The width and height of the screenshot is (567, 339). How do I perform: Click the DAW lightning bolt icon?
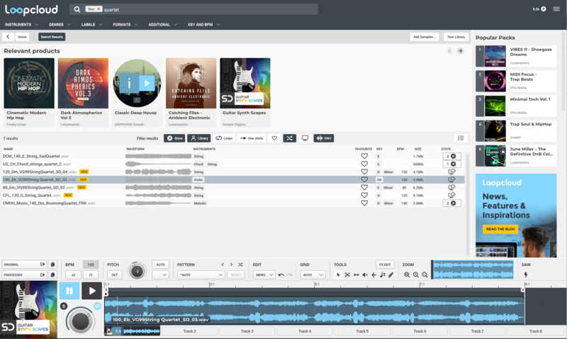pos(526,275)
